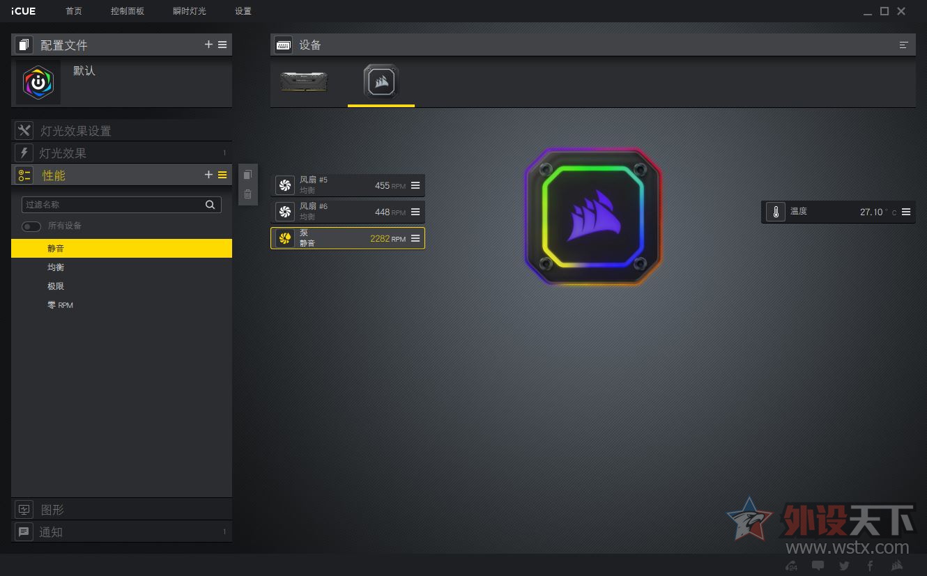Click the trash delete icon
This screenshot has width=927, height=576.
pyautogui.click(x=247, y=194)
